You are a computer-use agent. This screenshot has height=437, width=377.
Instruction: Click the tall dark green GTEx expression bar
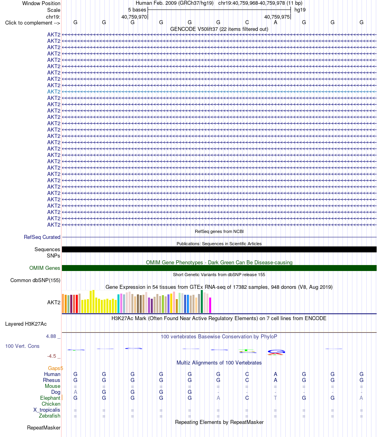tap(202, 302)
